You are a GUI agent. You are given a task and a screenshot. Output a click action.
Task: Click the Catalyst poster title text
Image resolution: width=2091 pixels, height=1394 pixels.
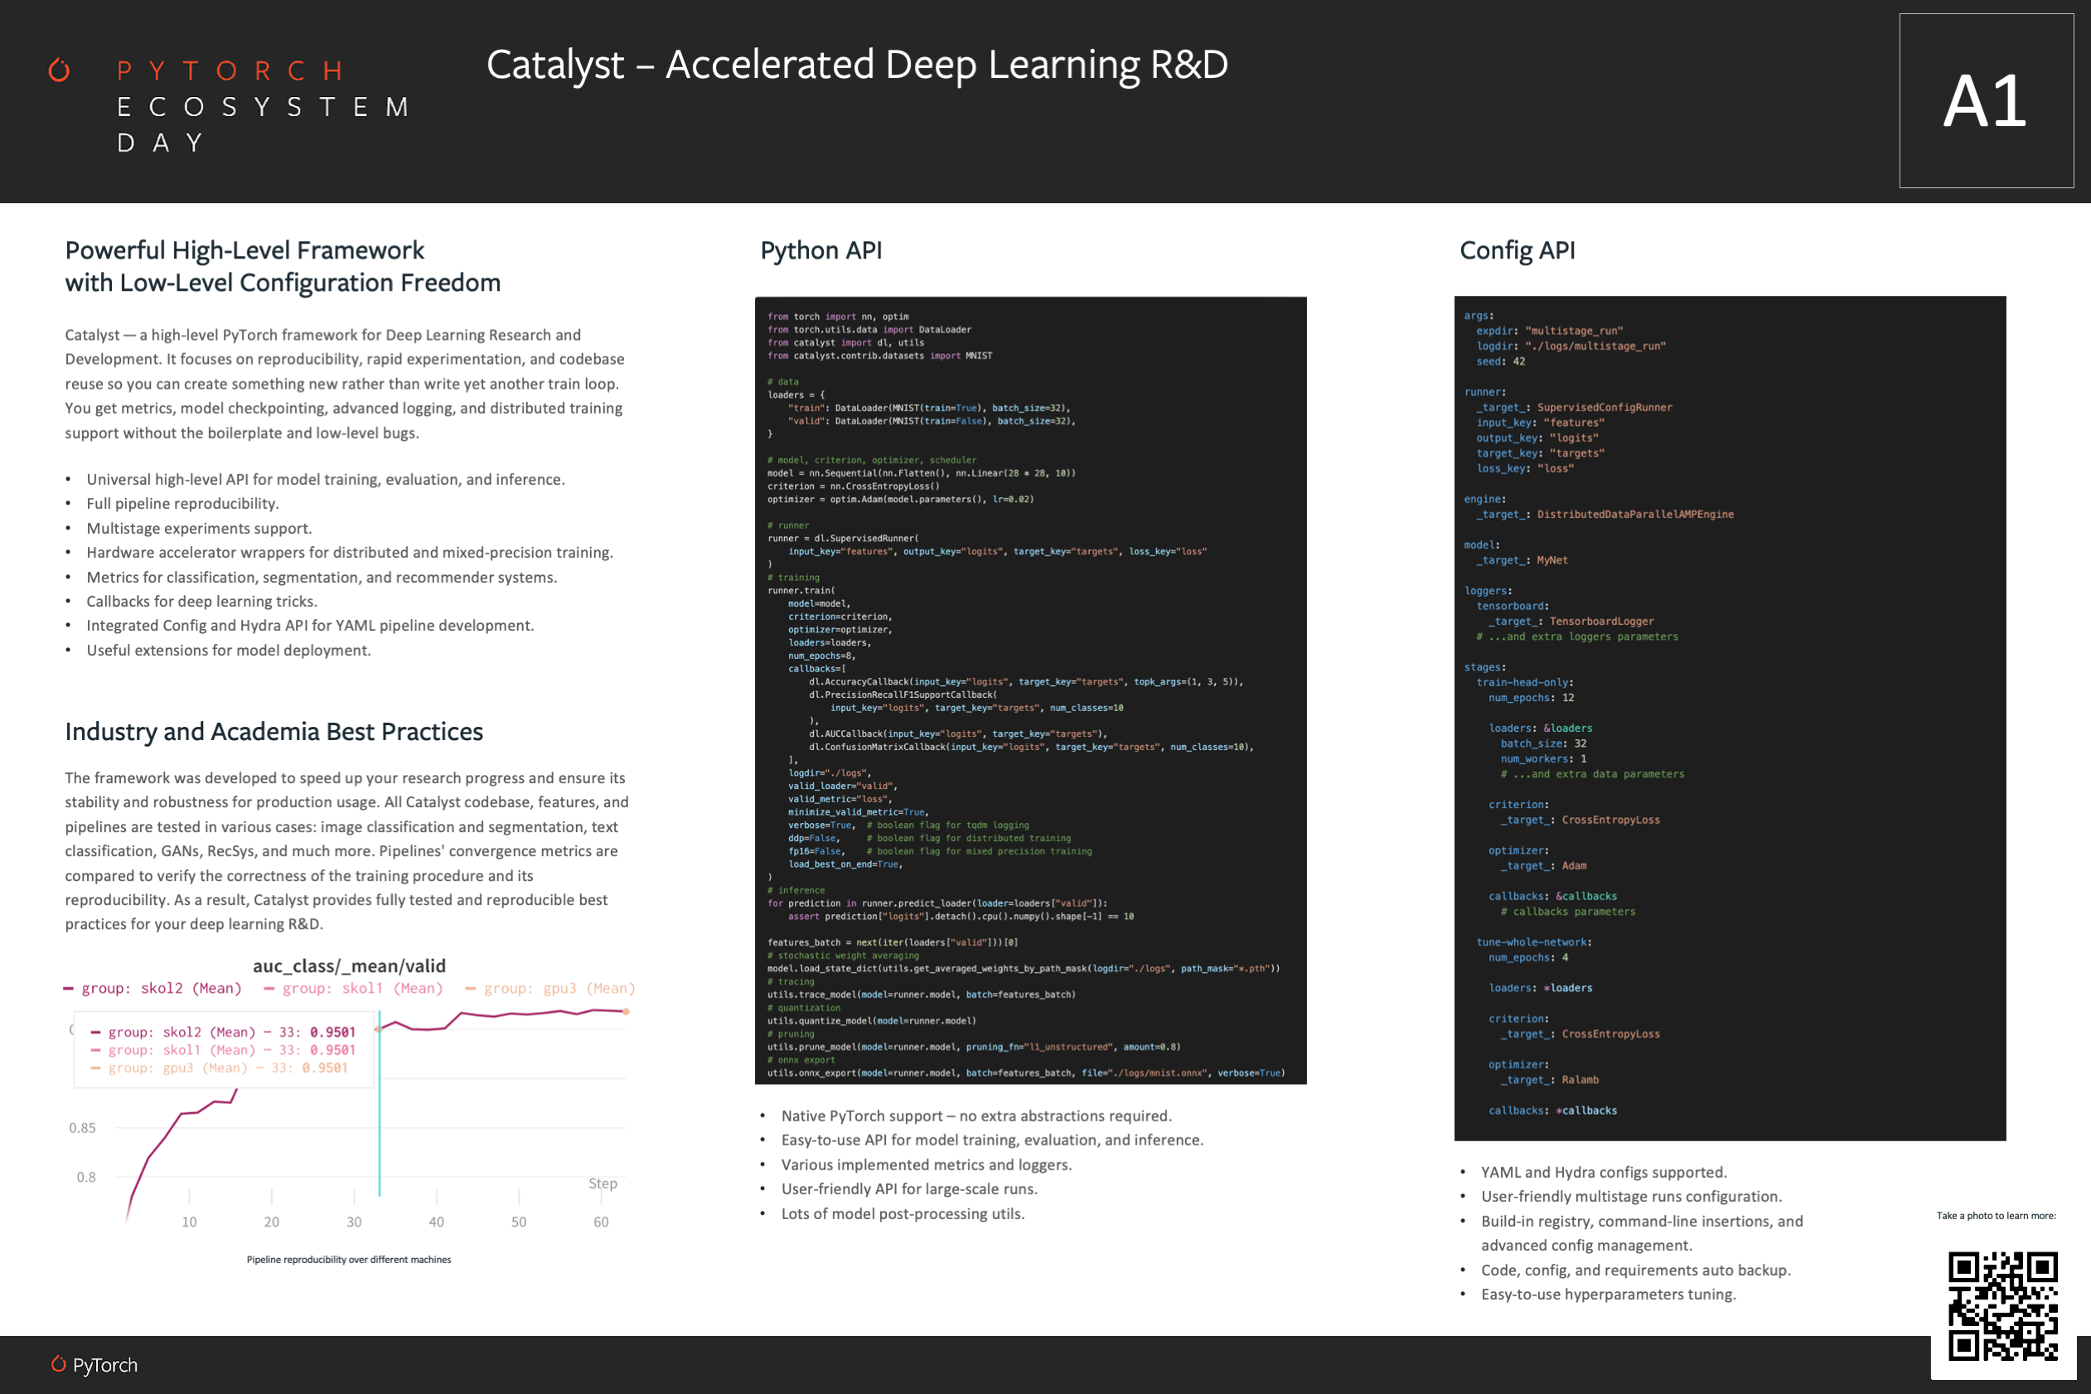tap(856, 65)
